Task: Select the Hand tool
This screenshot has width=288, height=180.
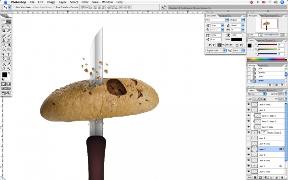Action: coord(4,68)
